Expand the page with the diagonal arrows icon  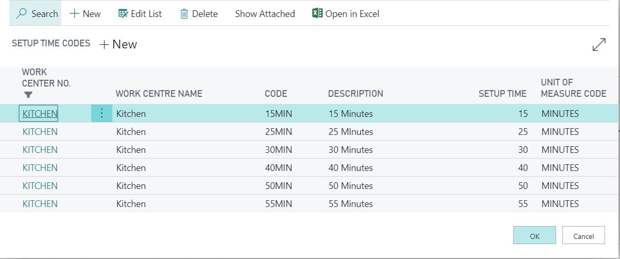click(599, 45)
